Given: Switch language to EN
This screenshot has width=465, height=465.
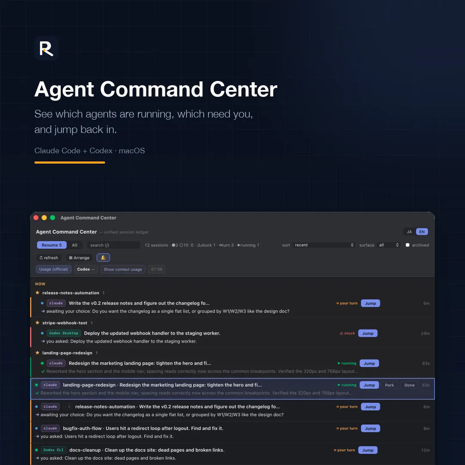Looking at the screenshot, I should [422, 232].
